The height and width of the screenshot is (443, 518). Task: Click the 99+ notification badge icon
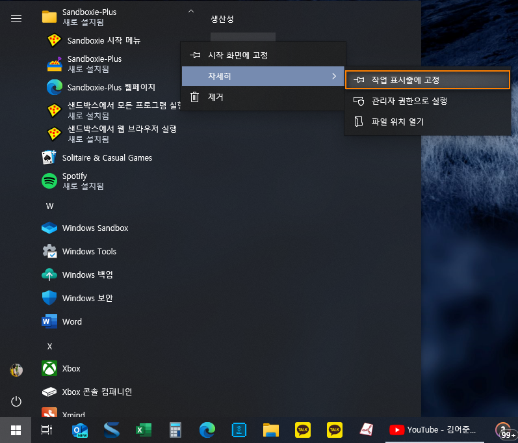506,431
